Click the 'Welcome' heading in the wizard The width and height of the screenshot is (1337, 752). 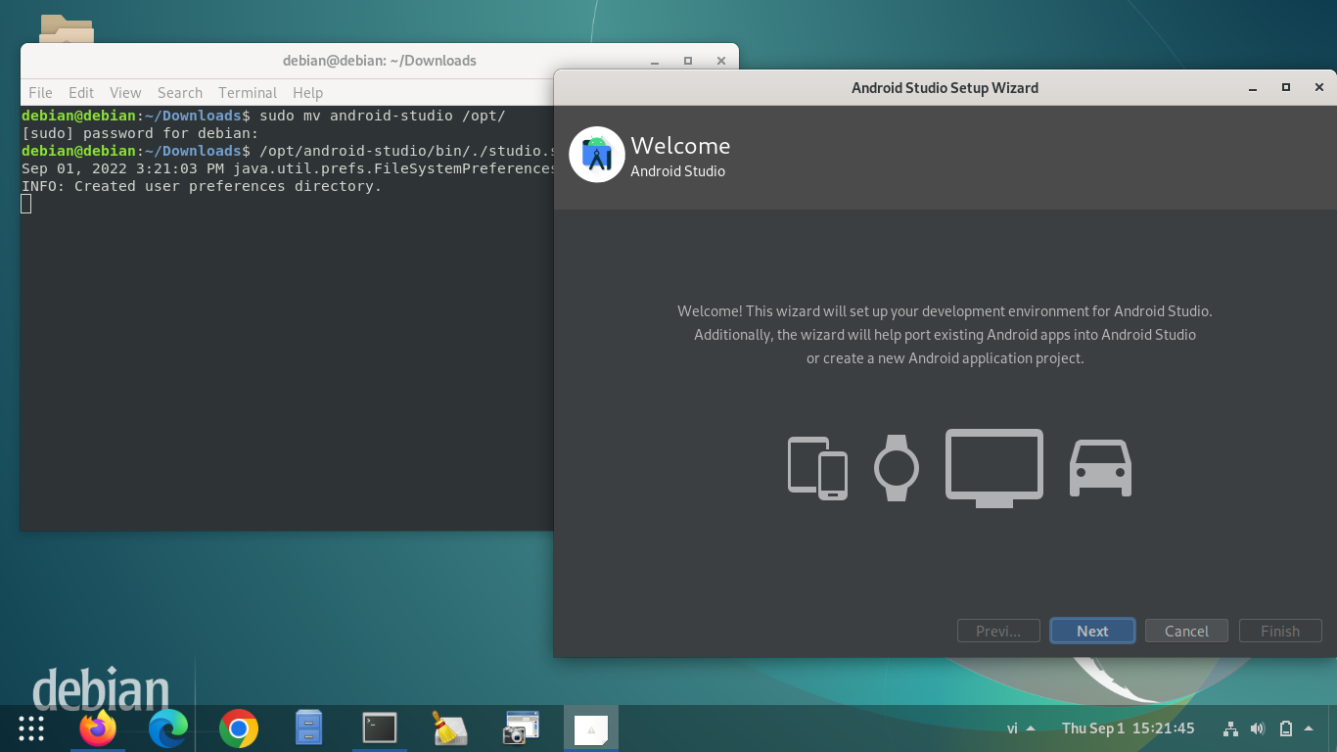[680, 146]
